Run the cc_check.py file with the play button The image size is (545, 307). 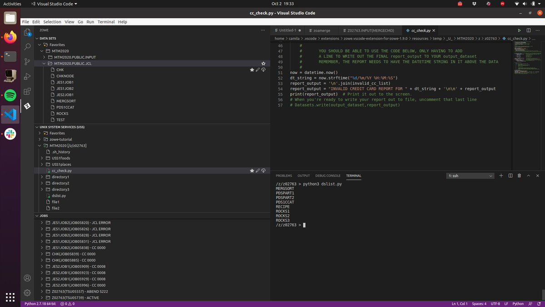519,30
